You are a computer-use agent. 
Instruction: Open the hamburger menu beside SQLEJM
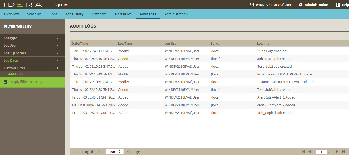(50, 5)
